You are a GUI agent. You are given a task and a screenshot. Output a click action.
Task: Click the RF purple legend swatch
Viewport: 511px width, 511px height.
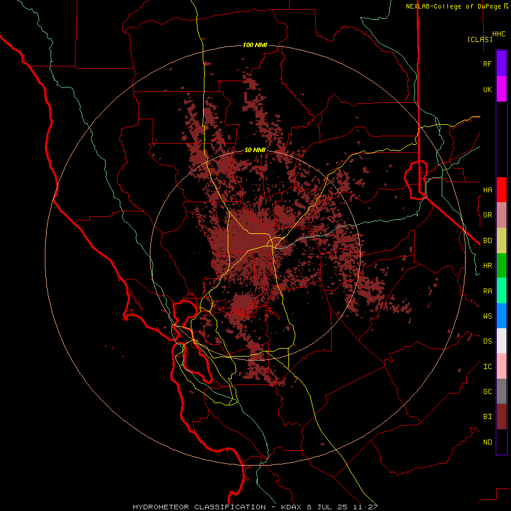[501, 64]
